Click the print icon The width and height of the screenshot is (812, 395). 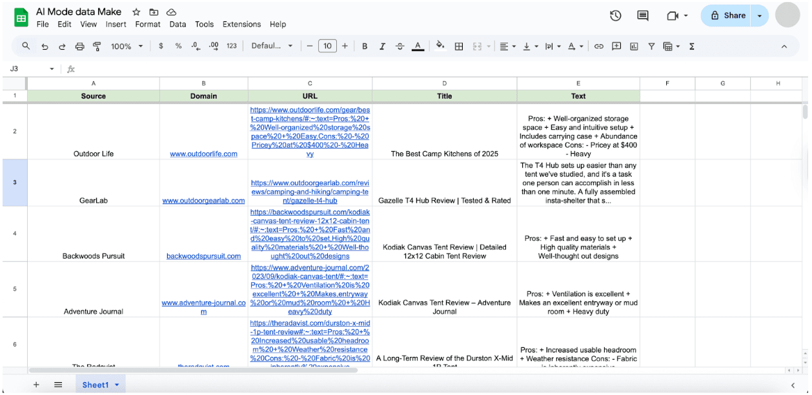79,46
